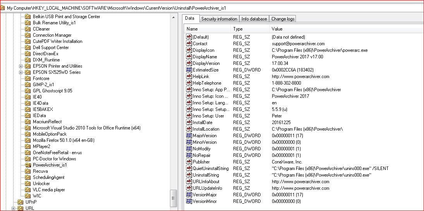Sort by the Value column header
The image size is (424, 211).
click(346, 29)
